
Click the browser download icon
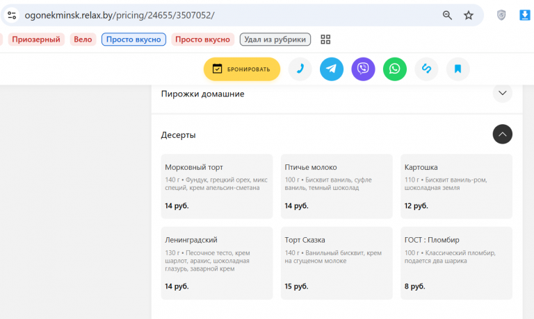[524, 15]
